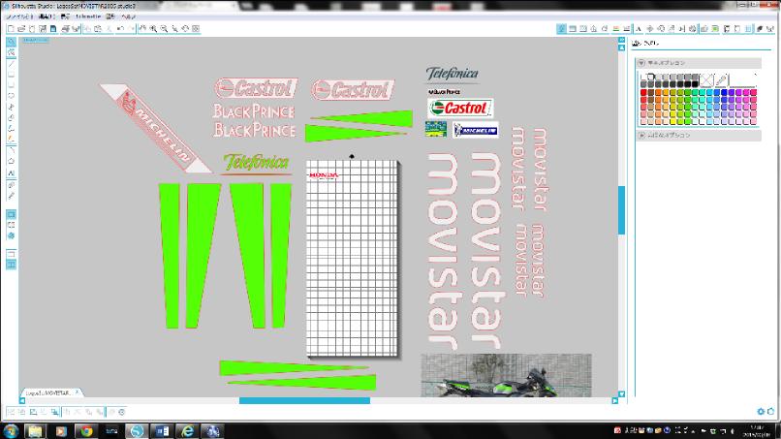Switch to Design view mode button

(x=11, y=214)
